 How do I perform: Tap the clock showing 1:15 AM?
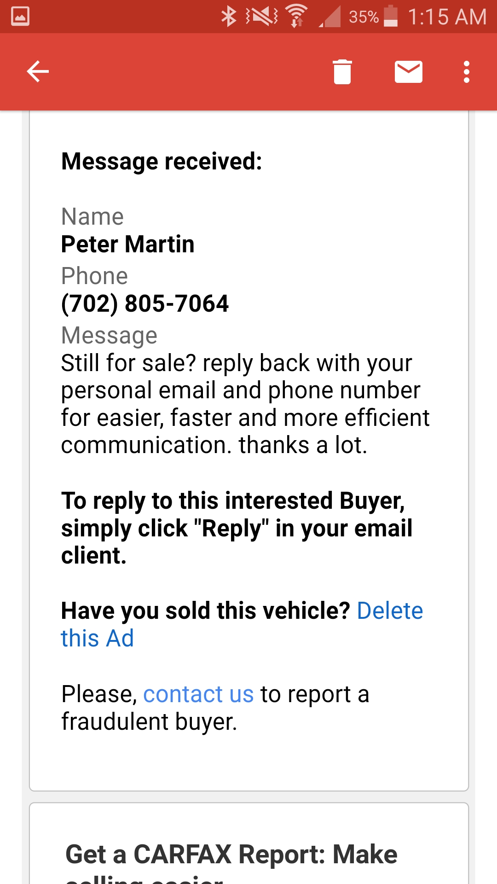tap(447, 17)
